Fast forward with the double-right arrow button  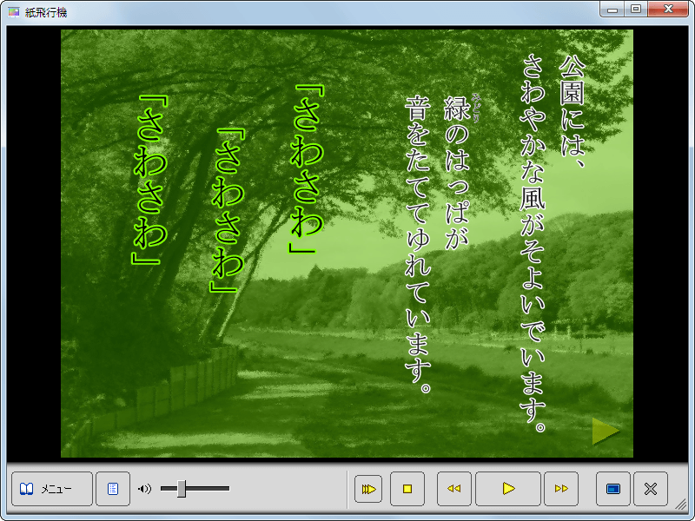561,489
